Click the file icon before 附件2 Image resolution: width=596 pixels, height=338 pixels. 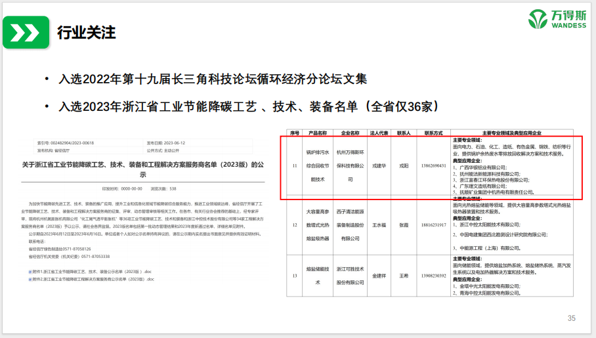[30, 279]
